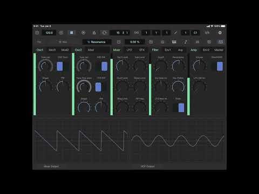
Task: Switch to the Osc1 tab
Action: pos(40,50)
